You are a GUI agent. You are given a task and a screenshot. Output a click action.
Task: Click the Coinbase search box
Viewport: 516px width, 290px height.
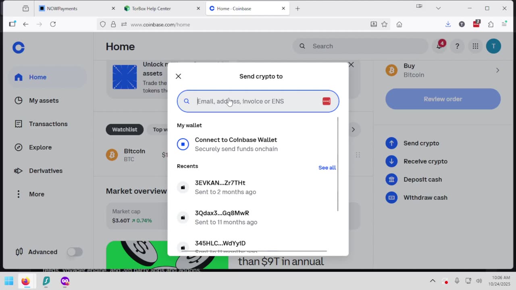[360, 46]
